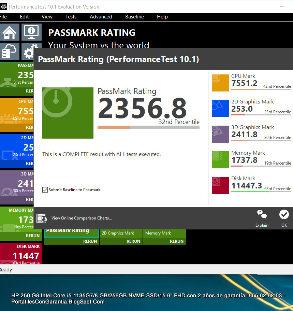
Task: Click the Explain question bubble icon
Action: coord(262,214)
